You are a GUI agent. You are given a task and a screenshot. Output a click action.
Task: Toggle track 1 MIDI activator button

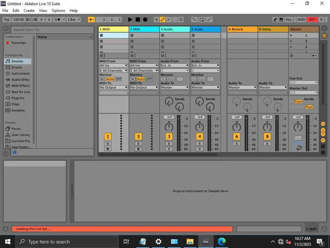[108, 137]
